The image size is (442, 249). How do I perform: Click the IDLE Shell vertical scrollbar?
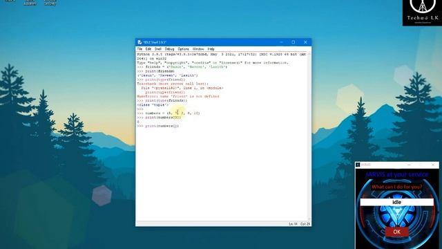pyautogui.click(x=309, y=136)
